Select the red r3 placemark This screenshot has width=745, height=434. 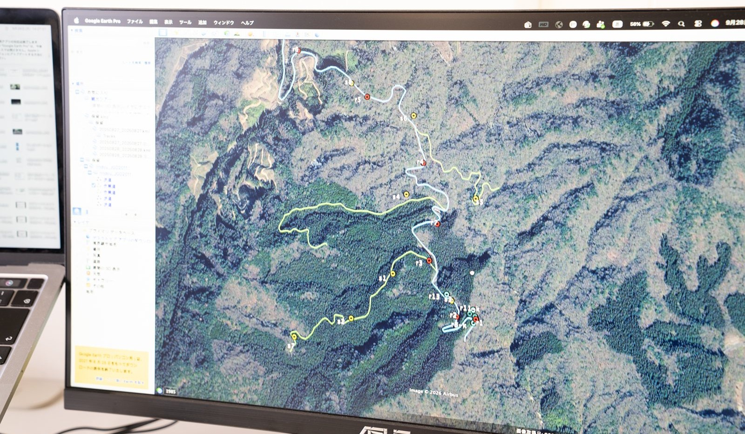point(429,261)
